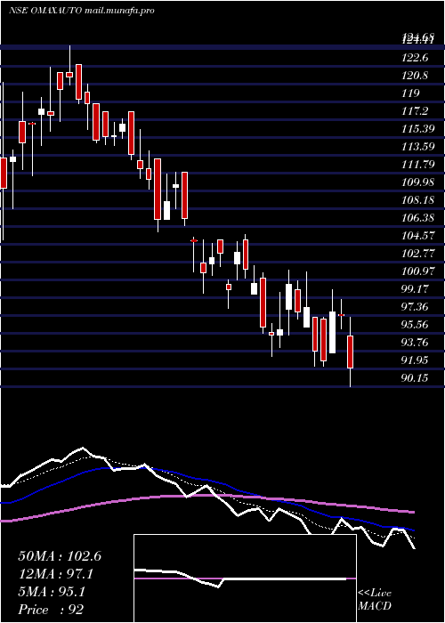This screenshot has width=445, height=623.
Task: Select the 100.97 price level
Action: pos(417,271)
